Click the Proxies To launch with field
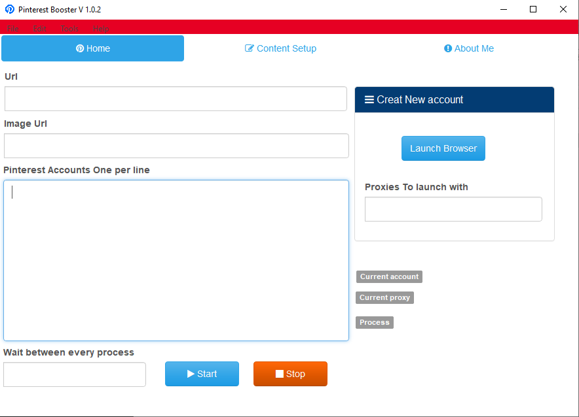579x417 pixels. click(453, 208)
